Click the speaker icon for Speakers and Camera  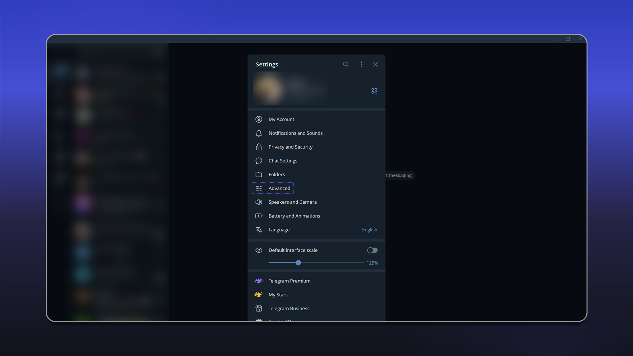coord(259,202)
